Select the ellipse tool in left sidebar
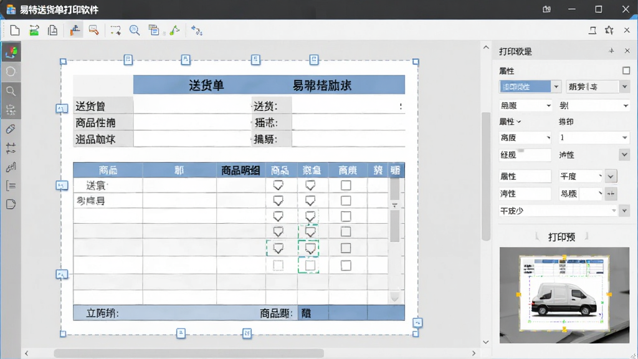638x359 pixels. 11,72
